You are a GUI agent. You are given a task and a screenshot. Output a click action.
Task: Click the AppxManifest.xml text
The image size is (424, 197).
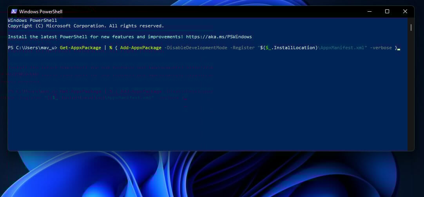coord(342,48)
